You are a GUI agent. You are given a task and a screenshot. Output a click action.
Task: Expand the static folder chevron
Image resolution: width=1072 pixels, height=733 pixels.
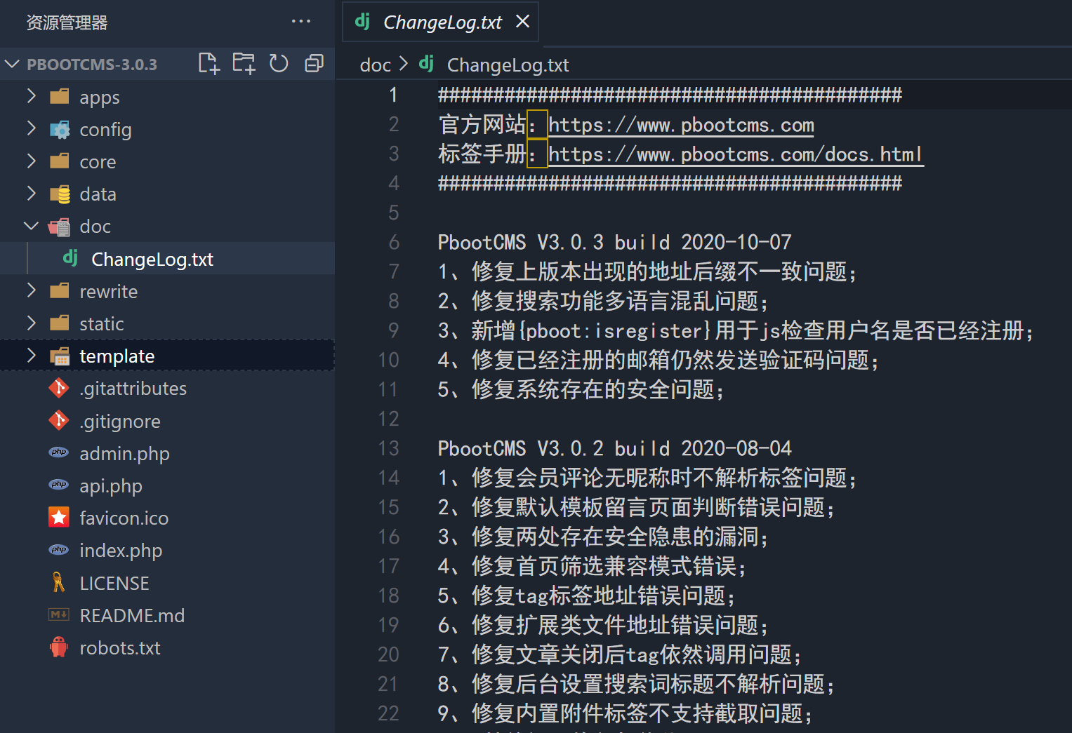[x=31, y=323]
